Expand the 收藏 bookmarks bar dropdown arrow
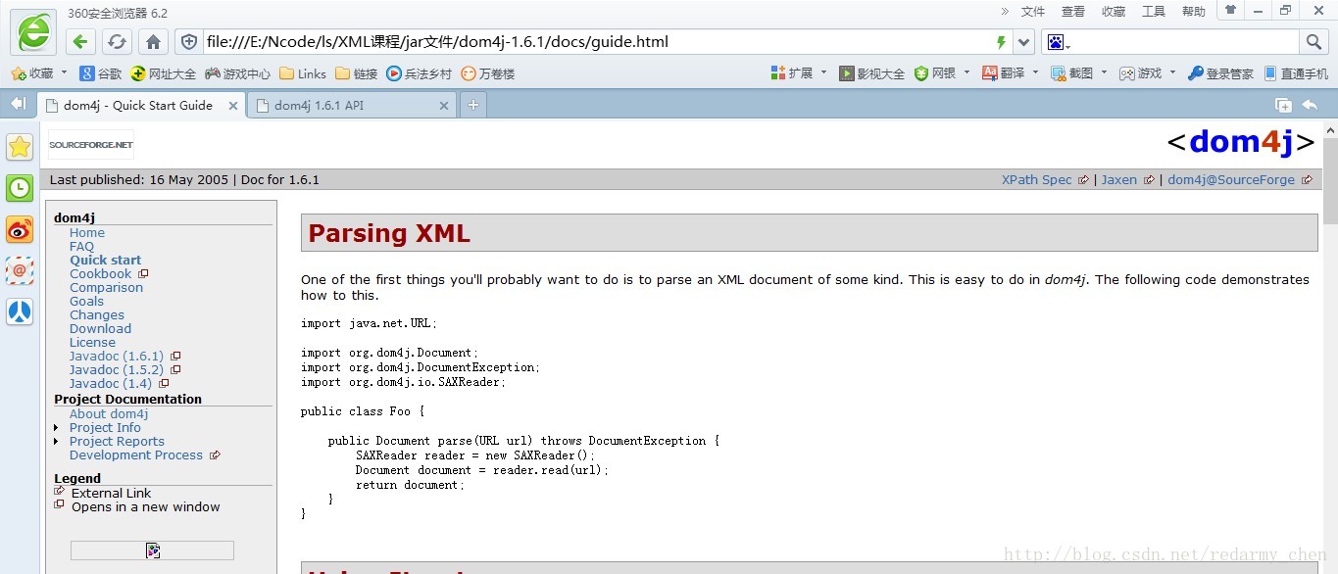1338x574 pixels. pyautogui.click(x=65, y=72)
